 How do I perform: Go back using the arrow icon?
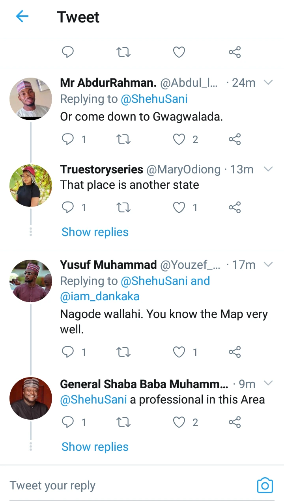pos(22,17)
